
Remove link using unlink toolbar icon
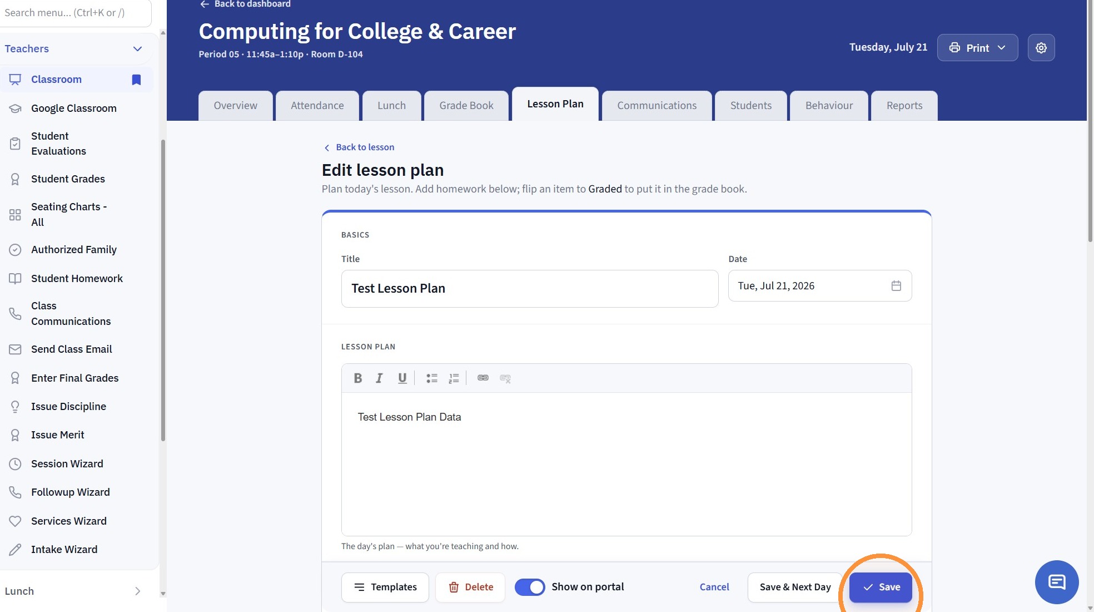pyautogui.click(x=505, y=378)
